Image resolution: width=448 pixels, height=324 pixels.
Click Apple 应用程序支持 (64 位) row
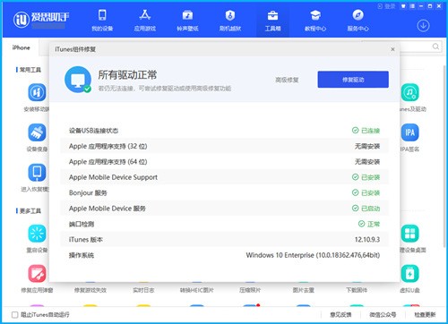(x=224, y=162)
